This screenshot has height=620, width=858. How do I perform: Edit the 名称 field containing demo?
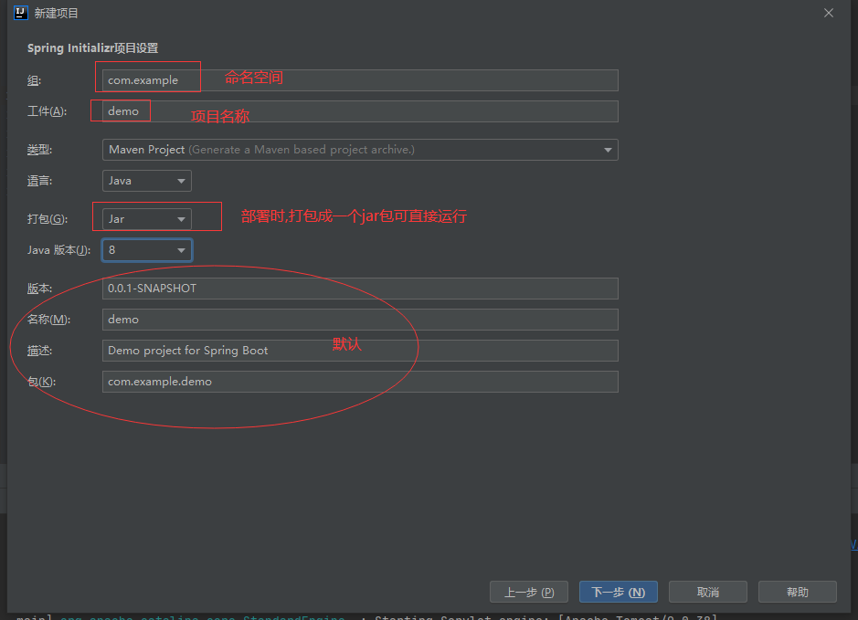tap(360, 320)
